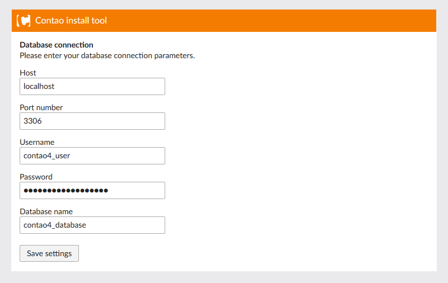Click the database parameters instruction text
The image size is (448, 283).
pos(107,55)
